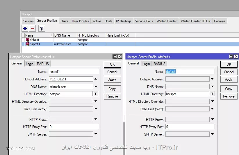
Task: Sort by the Name column header
Action: pos(39,35)
